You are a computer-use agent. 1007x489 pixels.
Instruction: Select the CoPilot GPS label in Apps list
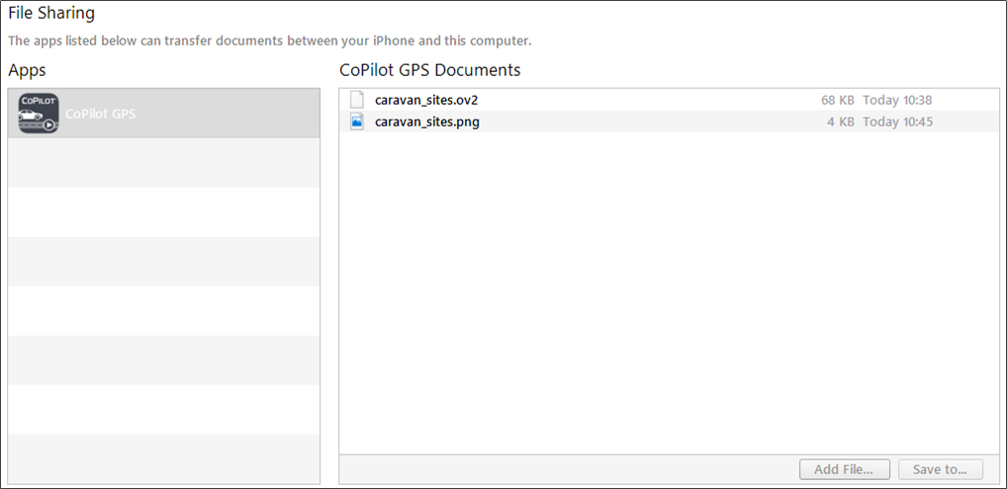click(100, 114)
